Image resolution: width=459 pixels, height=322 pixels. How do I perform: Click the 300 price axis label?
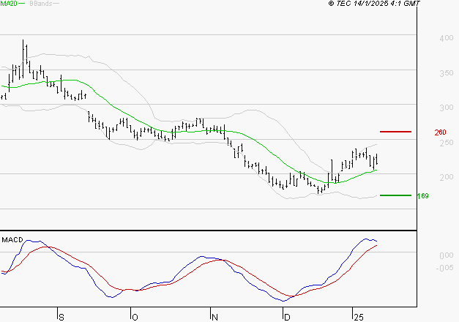click(447, 108)
